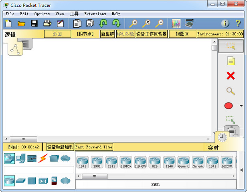Select the Resize Shape tool
This screenshot has width=247, height=192.
(x=230, y=120)
